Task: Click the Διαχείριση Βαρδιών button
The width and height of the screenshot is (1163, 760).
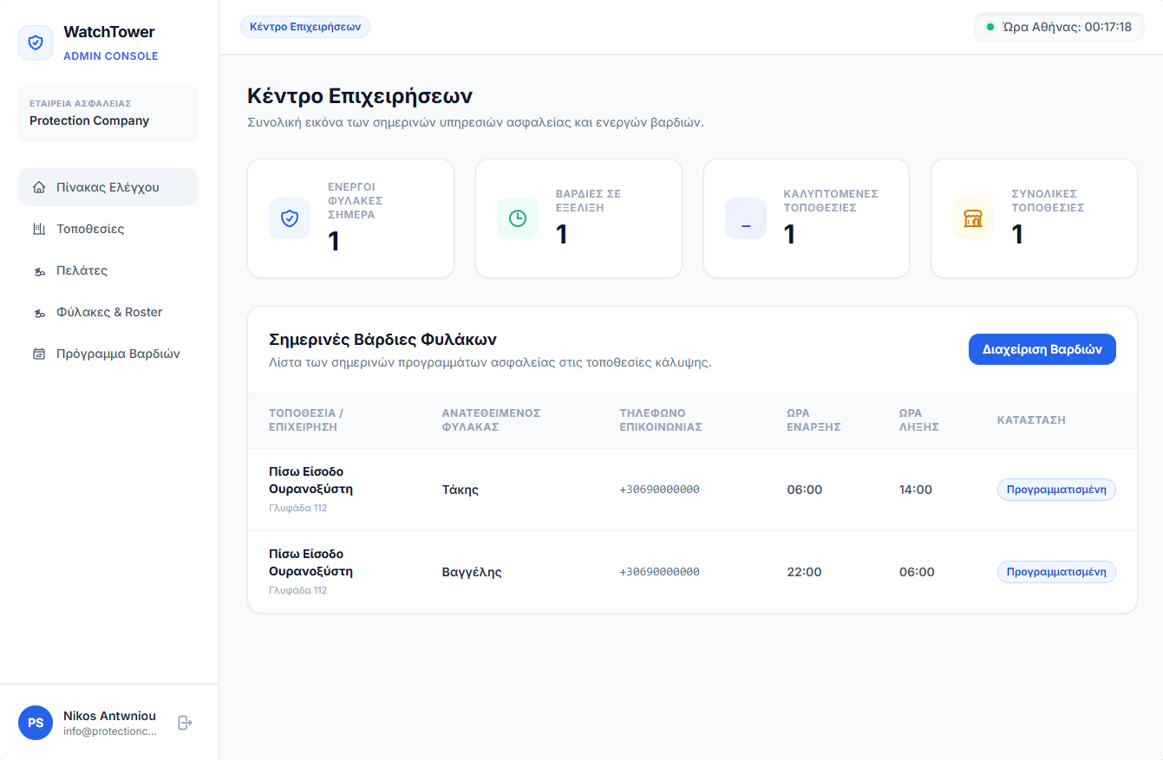Action: point(1042,349)
